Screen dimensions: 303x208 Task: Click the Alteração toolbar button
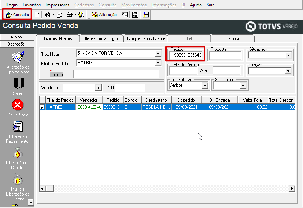tap(104, 15)
